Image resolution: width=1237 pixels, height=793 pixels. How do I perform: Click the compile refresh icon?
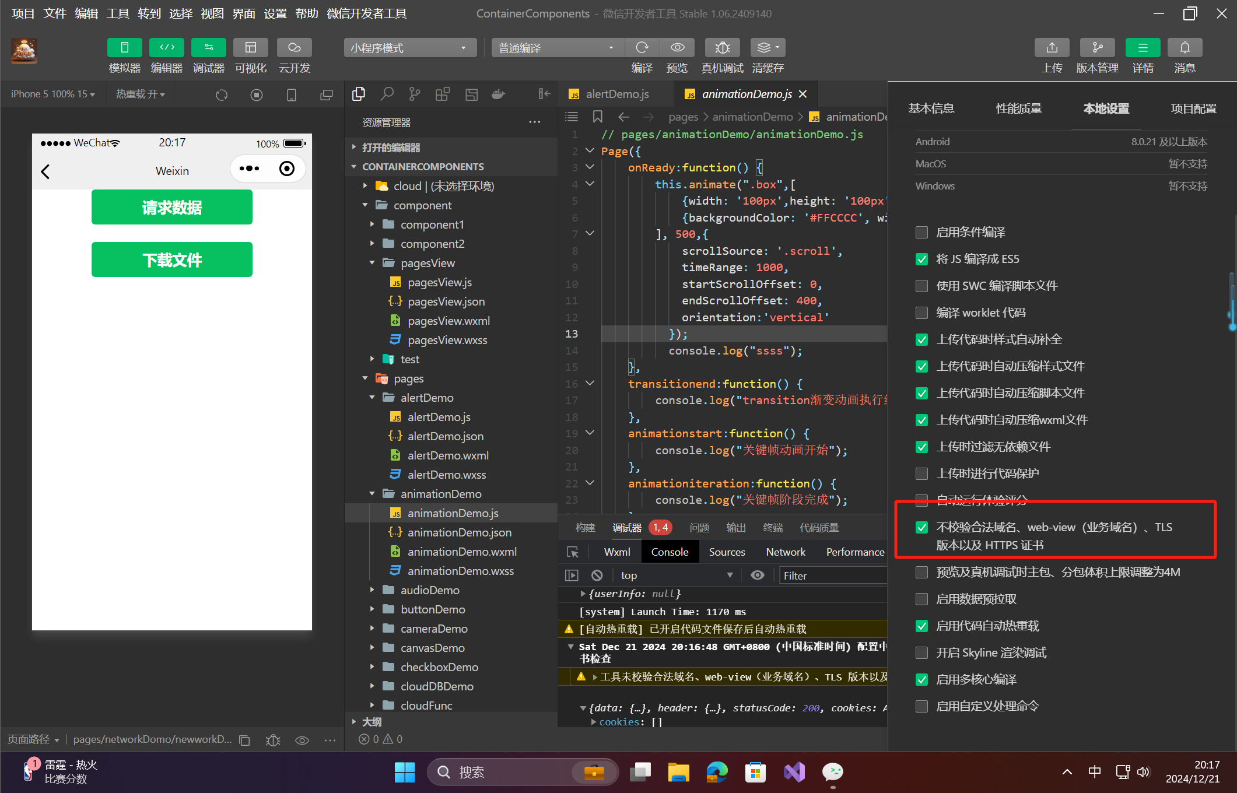(x=642, y=48)
